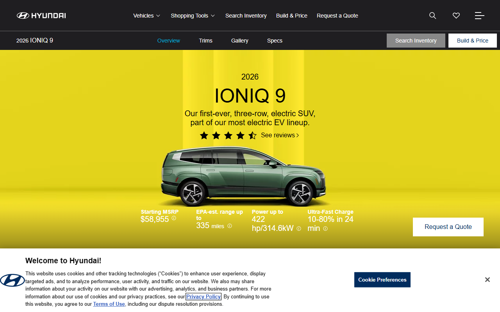
Task: Click the IONIQ 9 hero heading
Action: [250, 96]
